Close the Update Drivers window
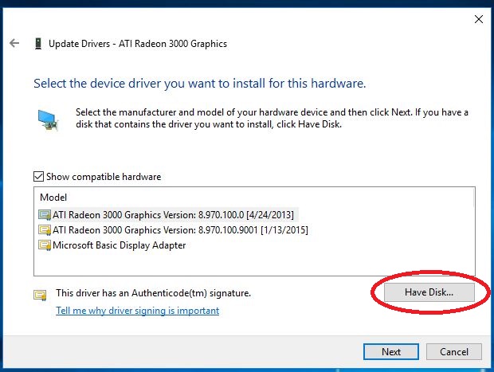 (x=478, y=18)
